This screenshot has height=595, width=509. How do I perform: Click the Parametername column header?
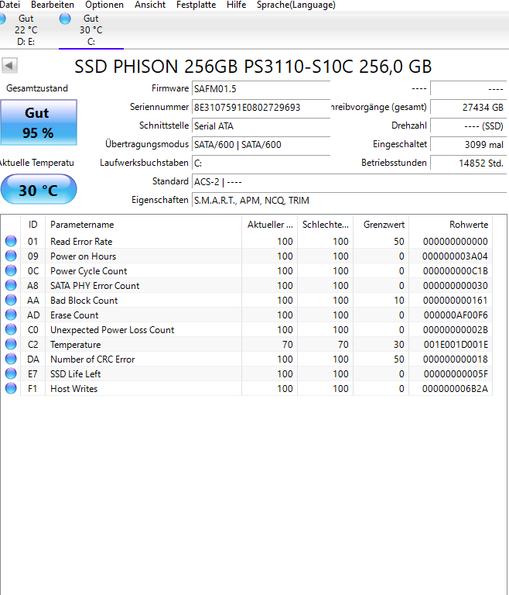[x=143, y=224]
